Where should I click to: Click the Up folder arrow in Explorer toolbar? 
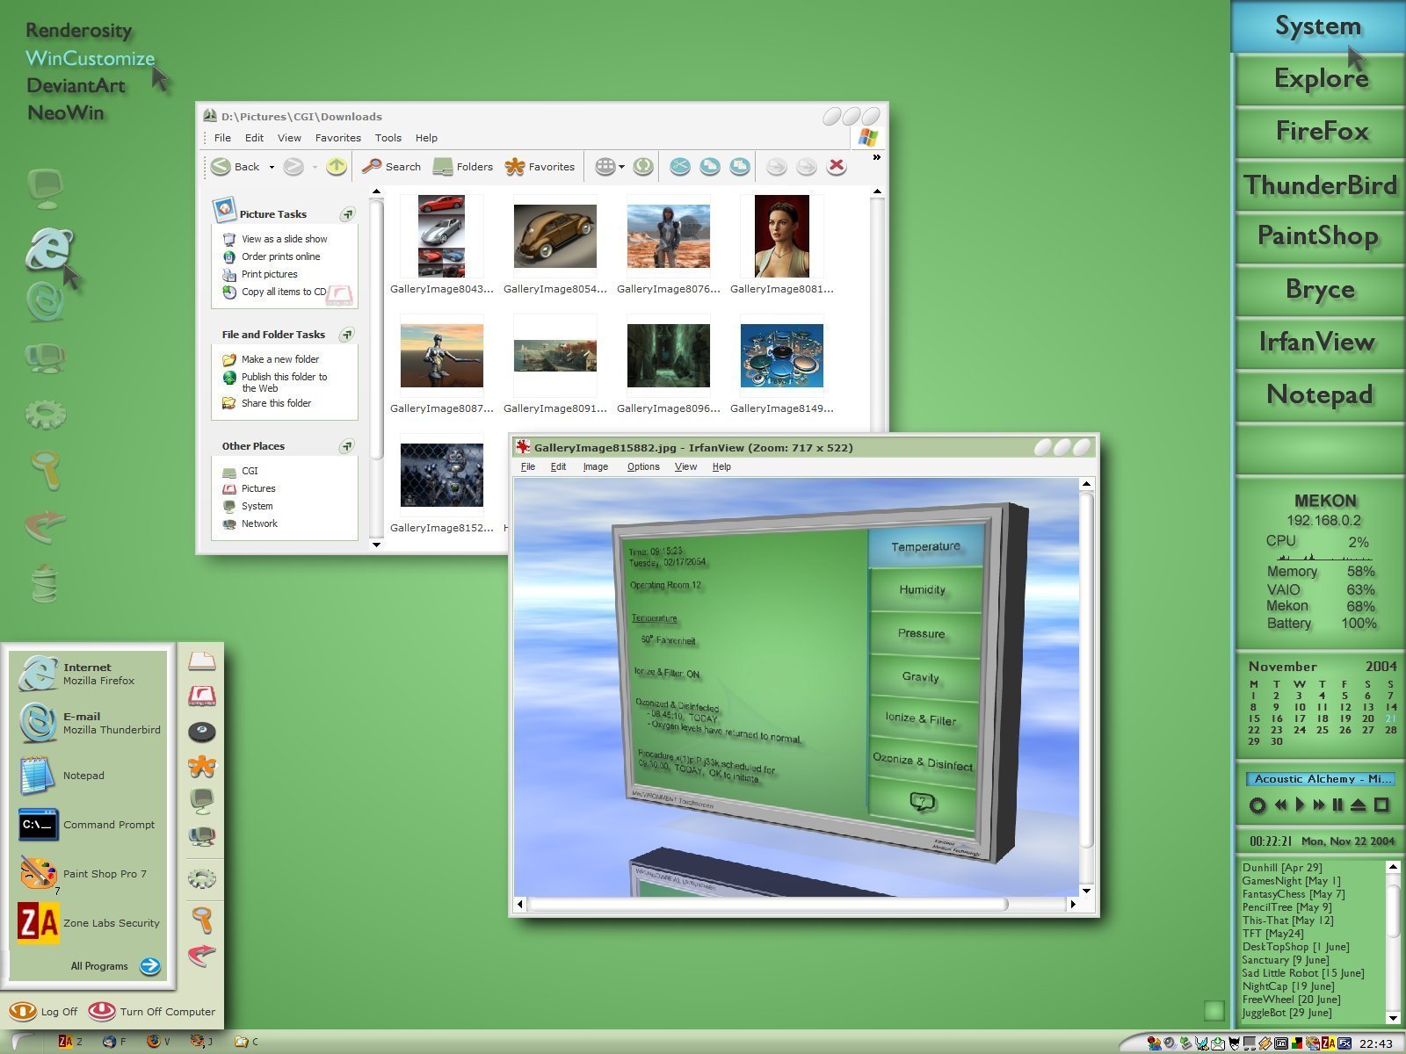[x=336, y=166]
